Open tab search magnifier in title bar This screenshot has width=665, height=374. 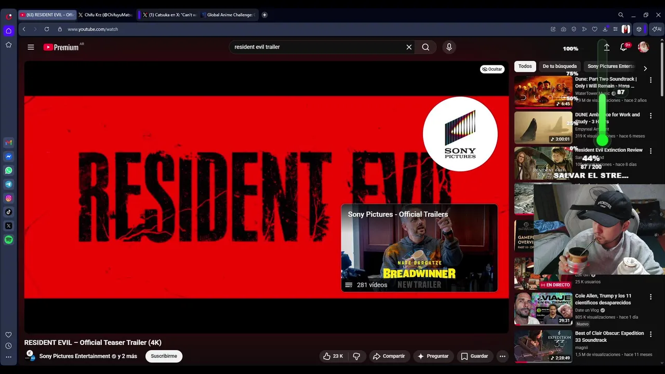click(x=620, y=15)
